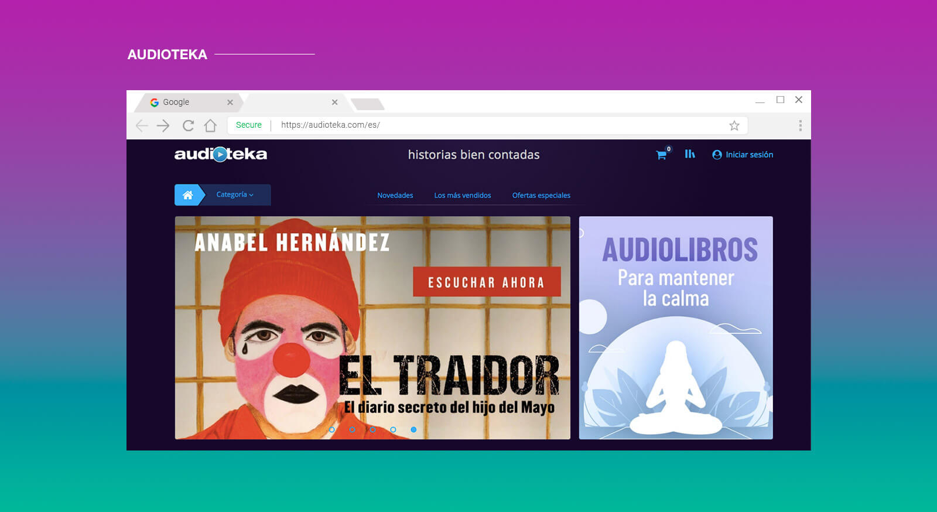Reload the page in browser
This screenshot has width=937, height=512.
[x=188, y=125]
